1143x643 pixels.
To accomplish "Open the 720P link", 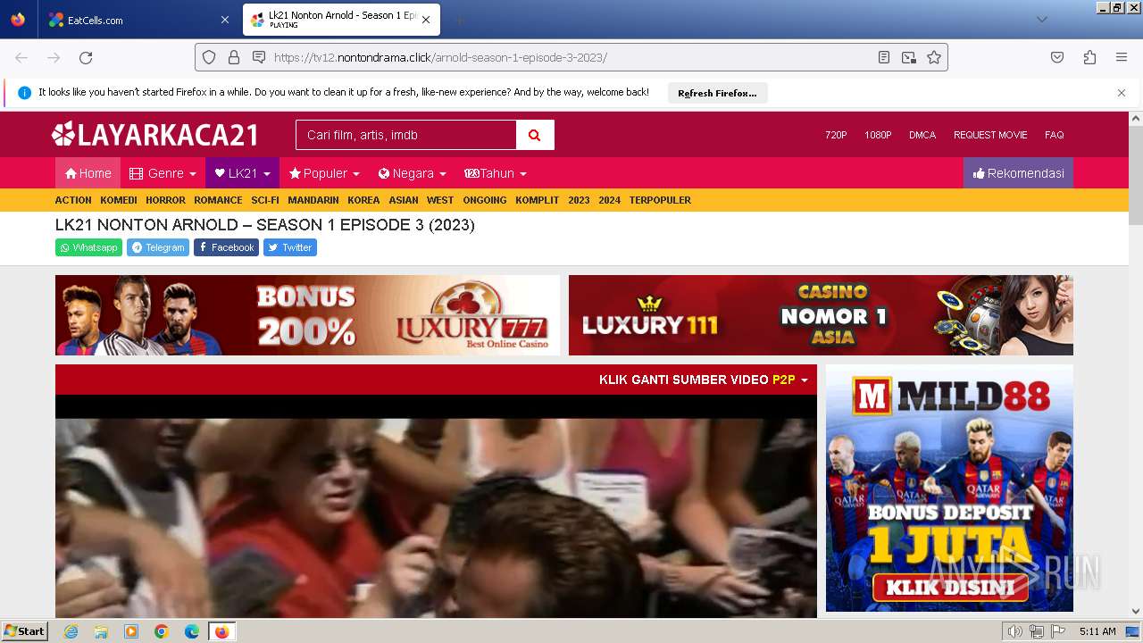I will pos(836,135).
